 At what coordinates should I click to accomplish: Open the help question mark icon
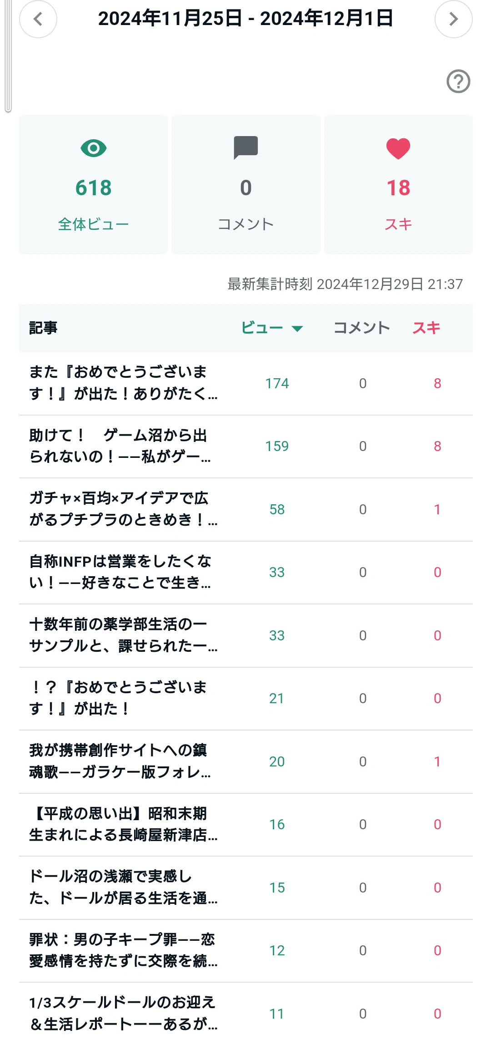[x=458, y=81]
